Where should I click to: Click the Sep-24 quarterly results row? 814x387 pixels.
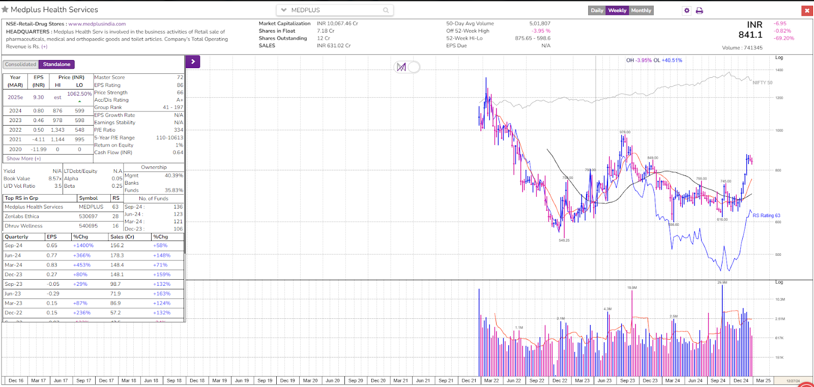(x=94, y=246)
